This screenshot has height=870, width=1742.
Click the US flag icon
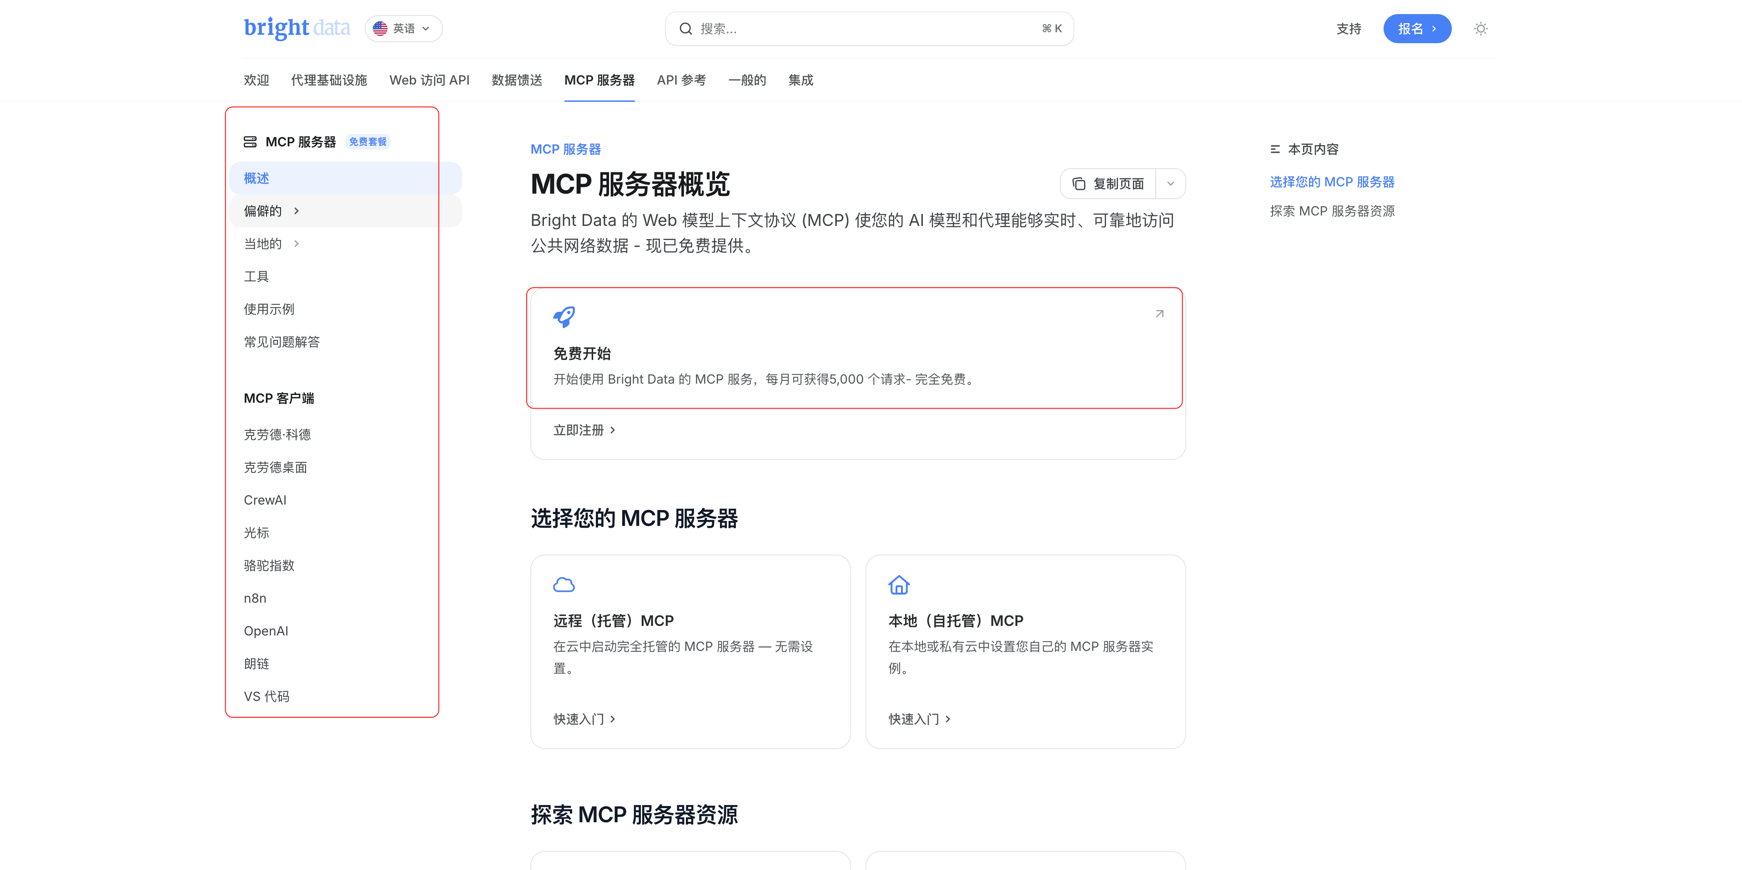(380, 28)
